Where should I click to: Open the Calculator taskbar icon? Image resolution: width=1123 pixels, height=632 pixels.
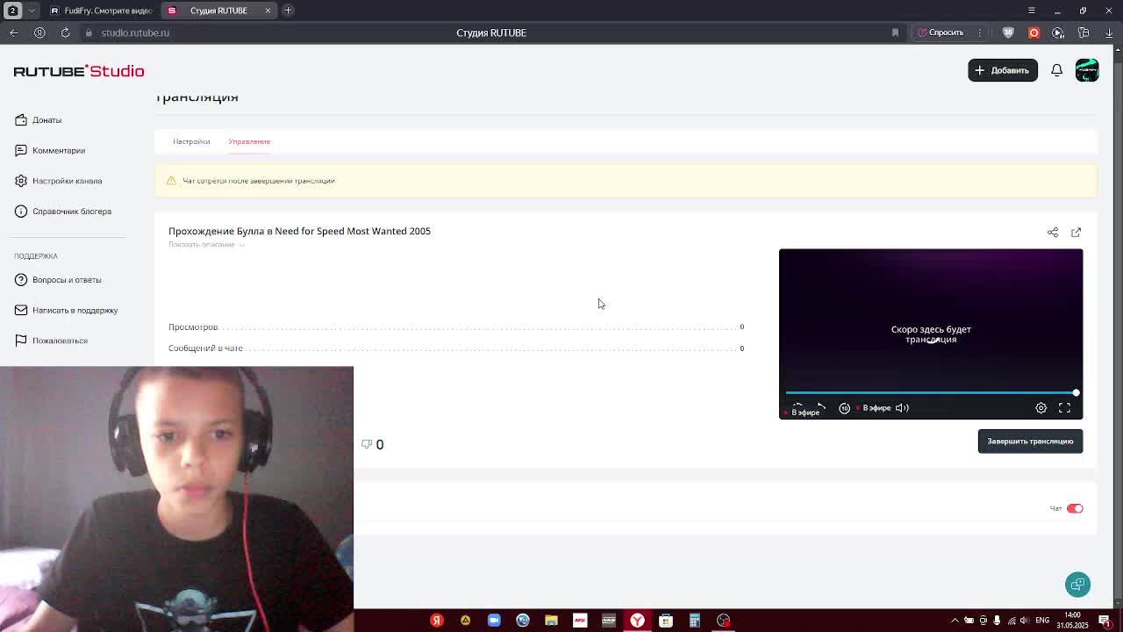click(694, 621)
